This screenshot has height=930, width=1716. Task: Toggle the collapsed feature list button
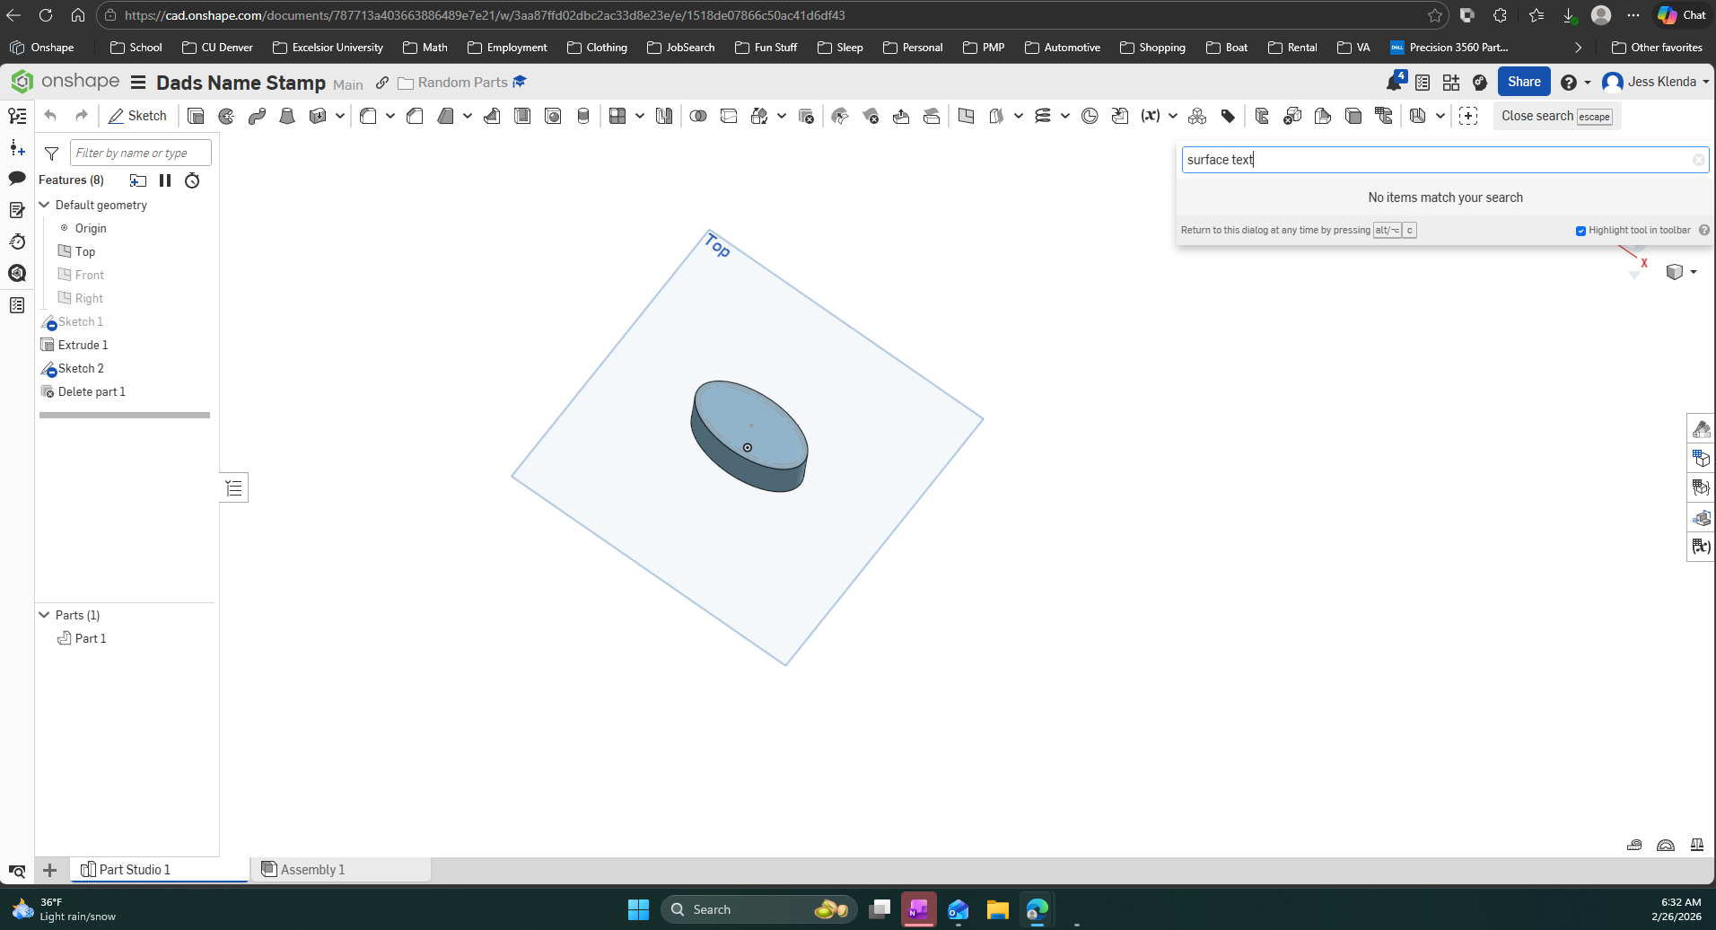pyautogui.click(x=234, y=488)
